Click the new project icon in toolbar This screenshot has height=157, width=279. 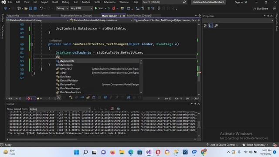pyautogui.click(x=19, y=8)
